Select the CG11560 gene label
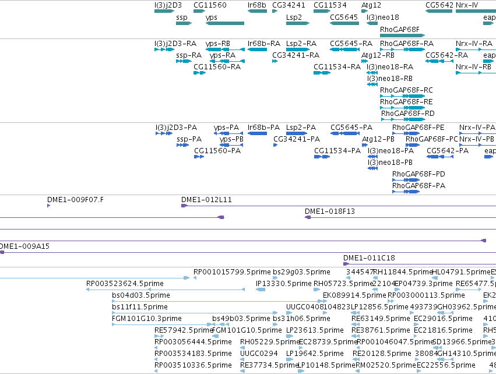The width and height of the screenshot is (496, 374). 210,5
